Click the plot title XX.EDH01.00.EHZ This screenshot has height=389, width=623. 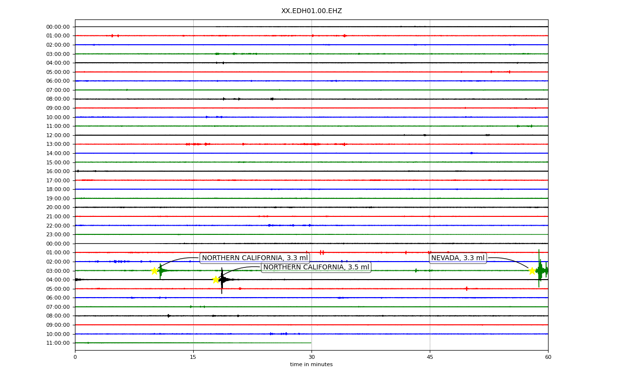click(x=311, y=11)
